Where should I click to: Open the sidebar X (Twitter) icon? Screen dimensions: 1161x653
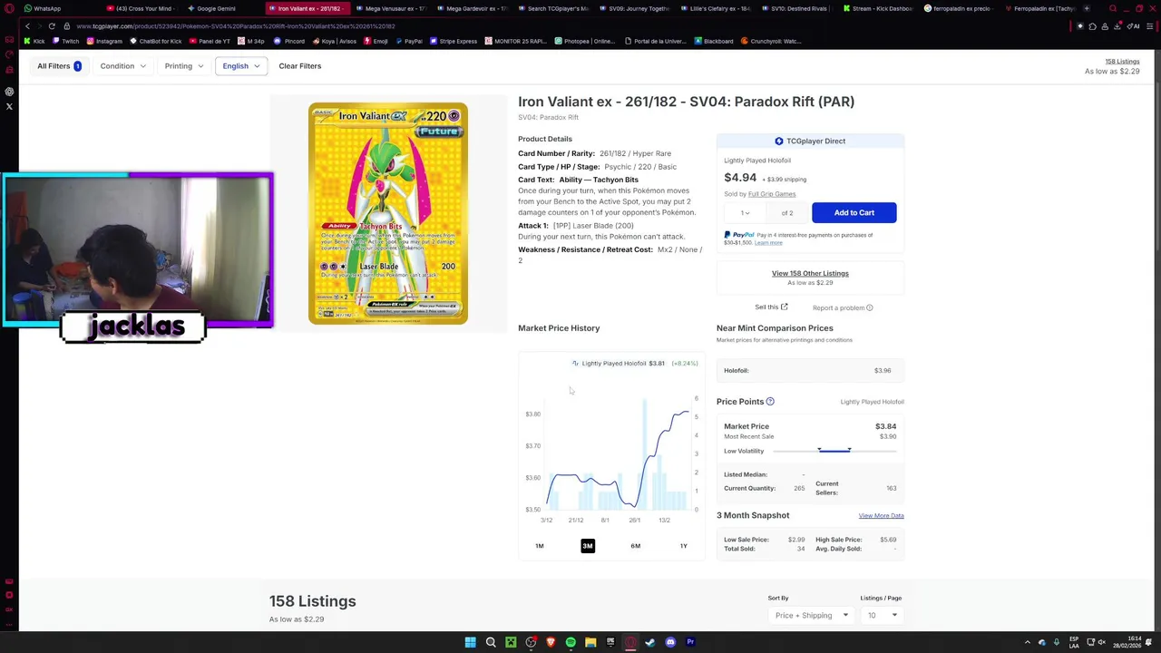[9, 106]
